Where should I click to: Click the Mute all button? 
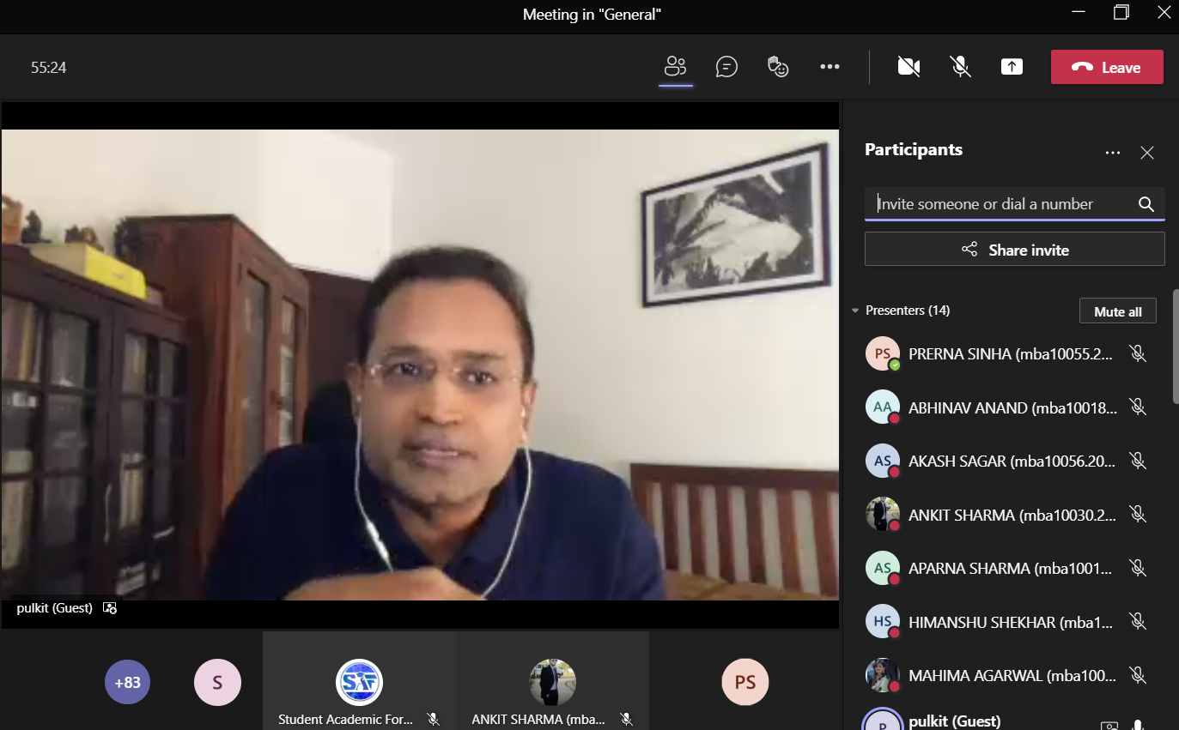pyautogui.click(x=1117, y=311)
